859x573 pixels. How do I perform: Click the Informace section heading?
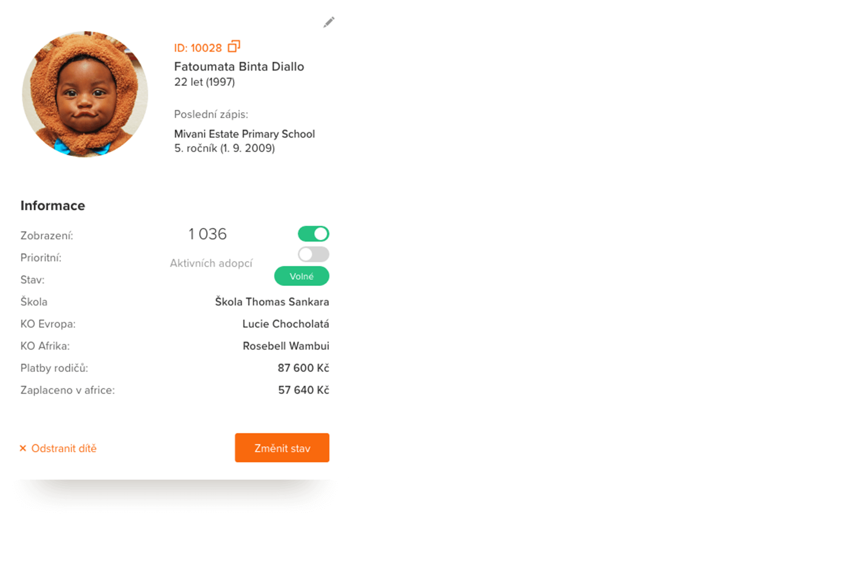point(53,205)
